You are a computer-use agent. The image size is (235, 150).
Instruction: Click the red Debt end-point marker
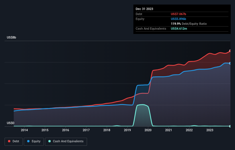point(230,51)
